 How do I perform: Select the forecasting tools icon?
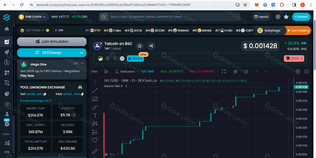point(95,132)
